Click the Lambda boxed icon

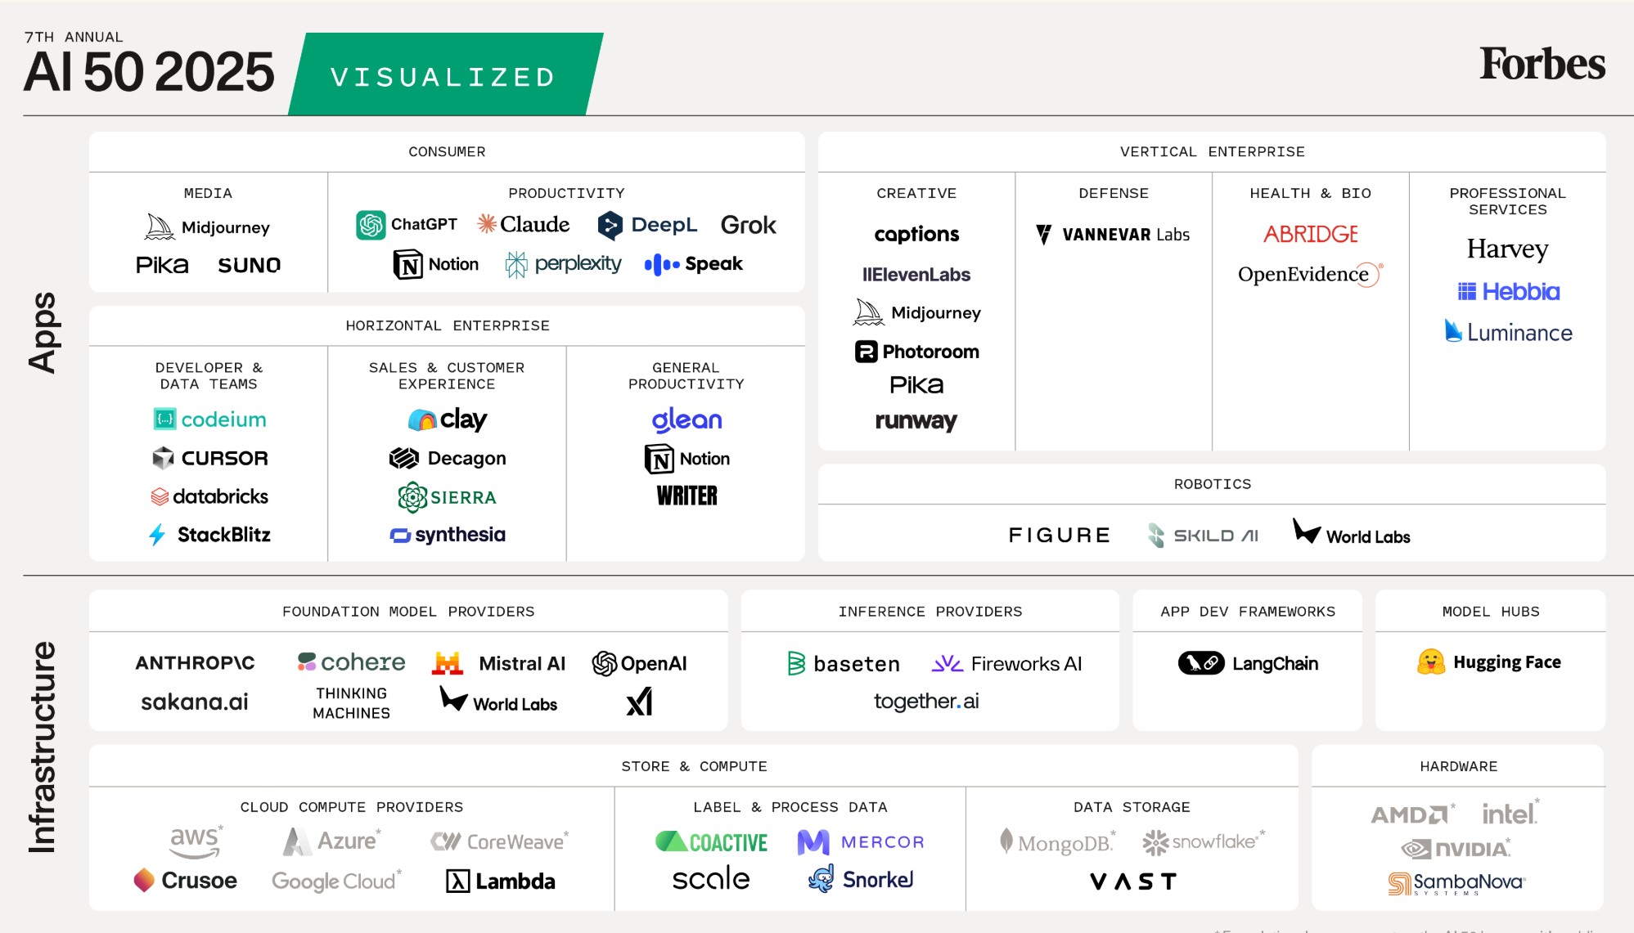pyautogui.click(x=458, y=881)
